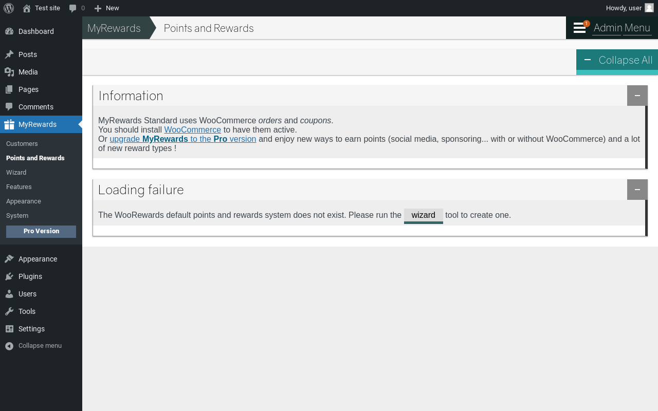Open the Dashboard menu label

(x=36, y=31)
